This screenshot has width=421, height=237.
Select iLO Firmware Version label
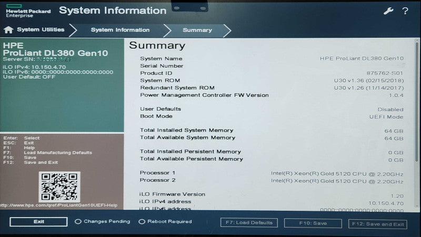tap(172, 194)
